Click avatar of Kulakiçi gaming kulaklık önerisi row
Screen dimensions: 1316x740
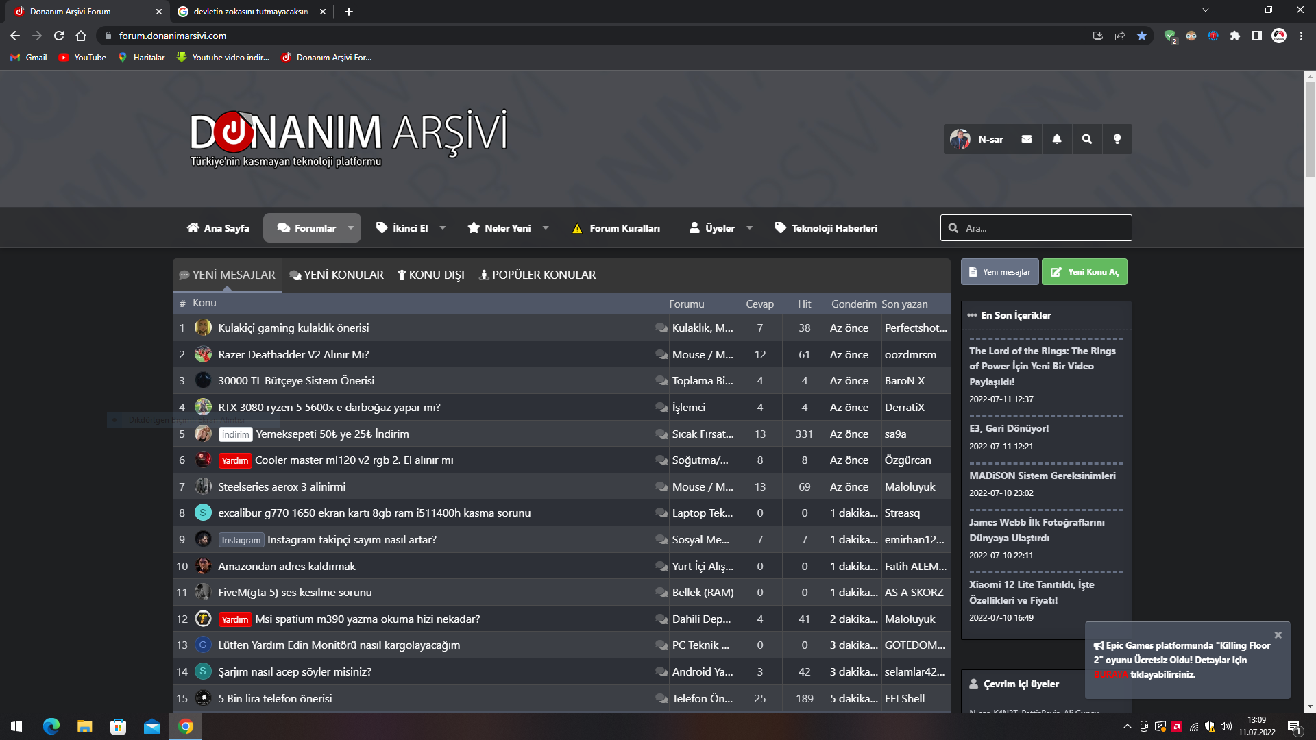coord(203,328)
